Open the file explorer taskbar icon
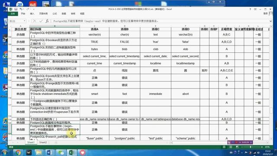The height and width of the screenshot is (156, 277). (x=39, y=152)
